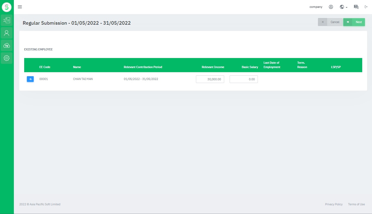The image size is (372, 214).
Task: Click the Relevant Income column header
Action: [213, 67]
